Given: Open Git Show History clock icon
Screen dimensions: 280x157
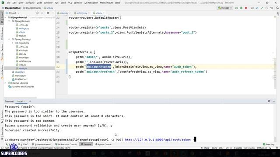Looking at the screenshot, I should pos(267,8).
